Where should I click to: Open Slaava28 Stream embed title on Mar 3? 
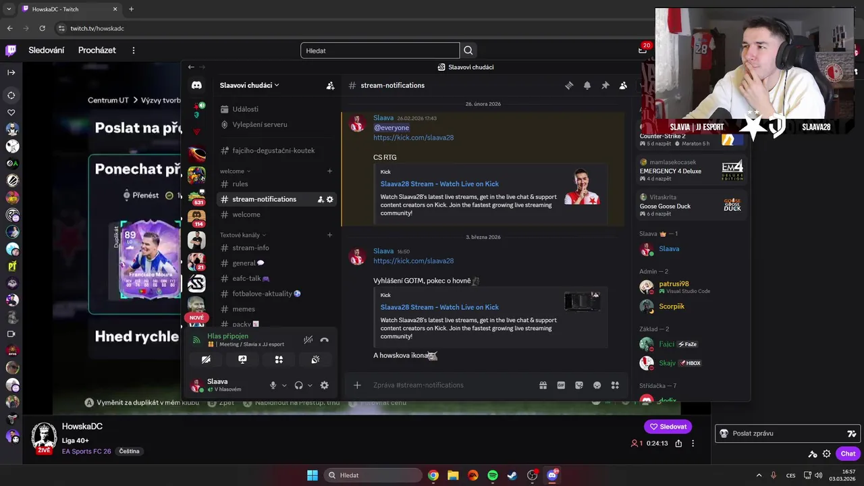click(439, 307)
